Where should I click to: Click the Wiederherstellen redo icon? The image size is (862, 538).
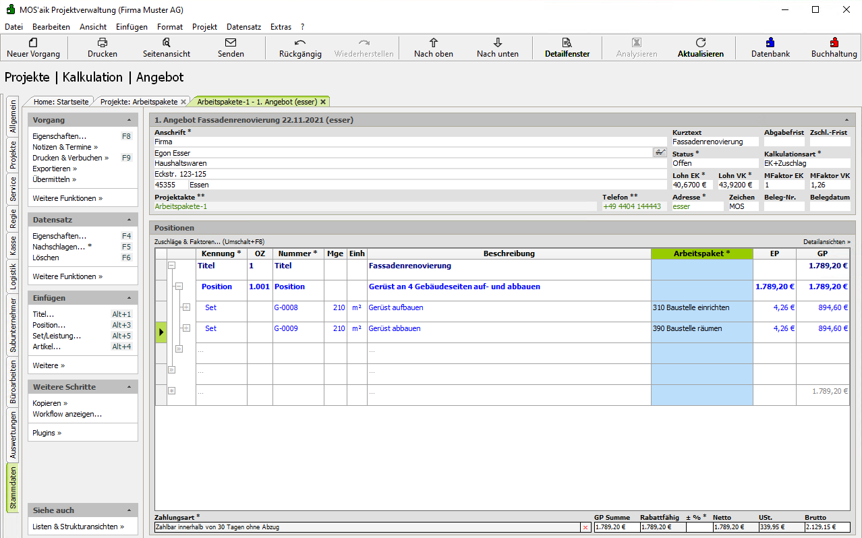(364, 42)
